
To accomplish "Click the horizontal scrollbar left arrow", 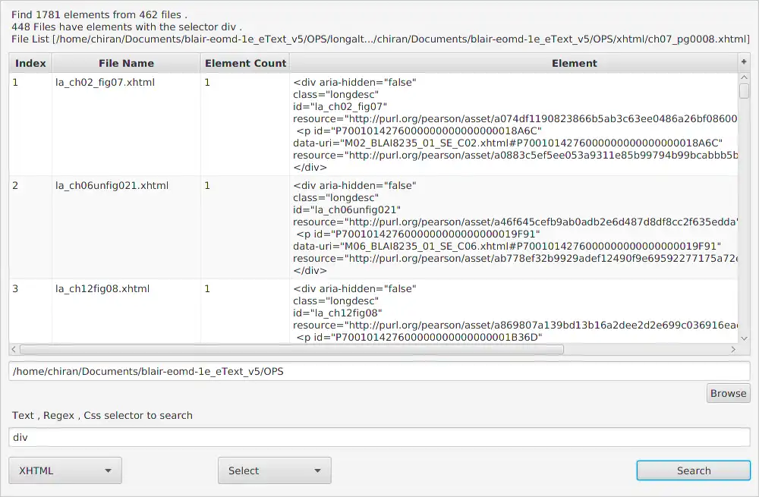I will coord(14,350).
